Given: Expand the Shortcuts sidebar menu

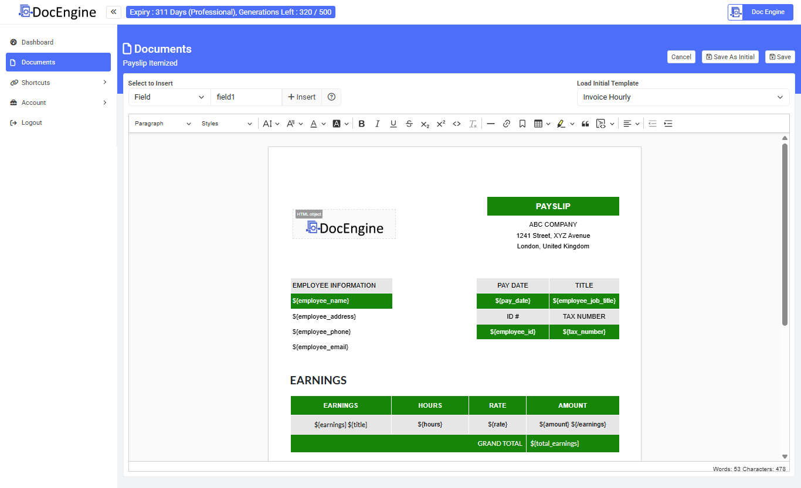Looking at the screenshot, I should pyautogui.click(x=58, y=83).
